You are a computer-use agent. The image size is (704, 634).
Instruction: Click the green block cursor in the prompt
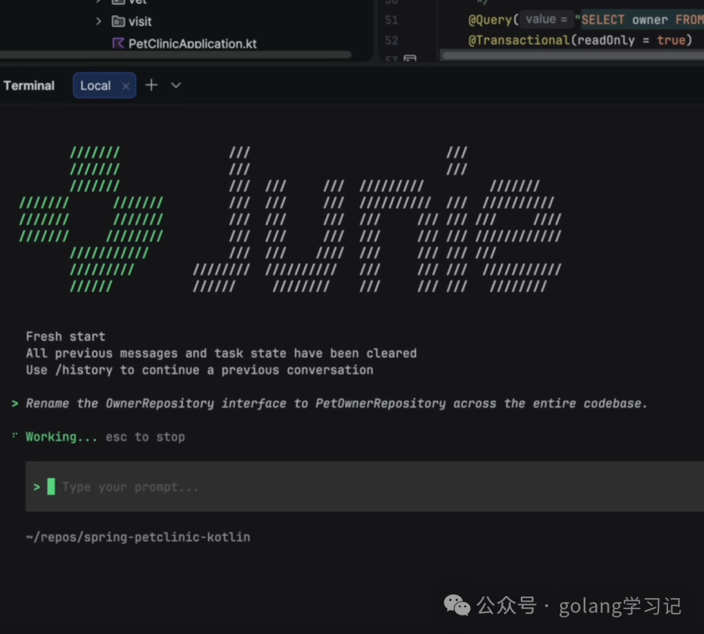pyautogui.click(x=51, y=487)
